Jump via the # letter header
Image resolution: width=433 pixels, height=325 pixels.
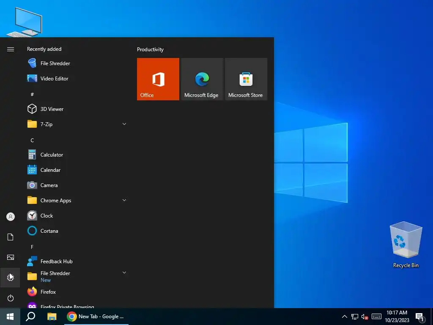[x=32, y=94]
